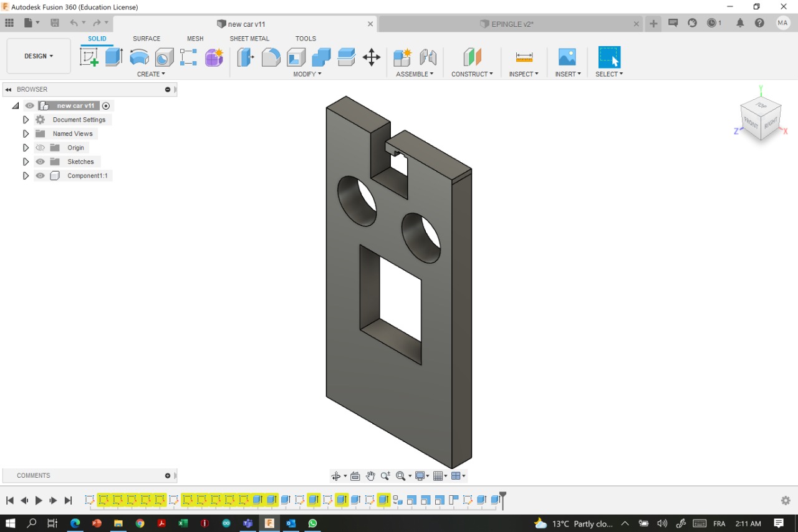This screenshot has height=532, width=798.
Task: Open the Grid and Snaps dropdown
Action: pos(441,476)
